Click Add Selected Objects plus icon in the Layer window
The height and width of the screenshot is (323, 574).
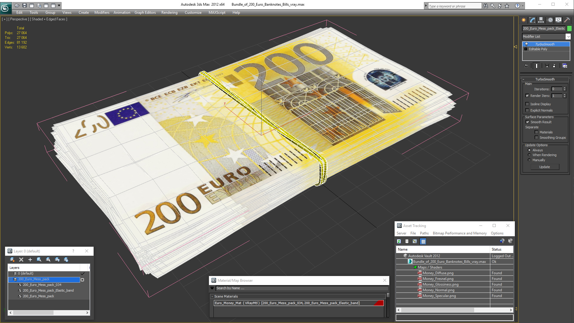tap(30, 260)
